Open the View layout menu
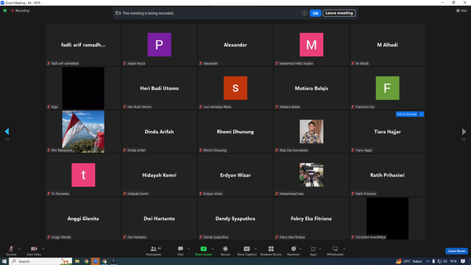The height and width of the screenshot is (265, 471). [x=461, y=10]
